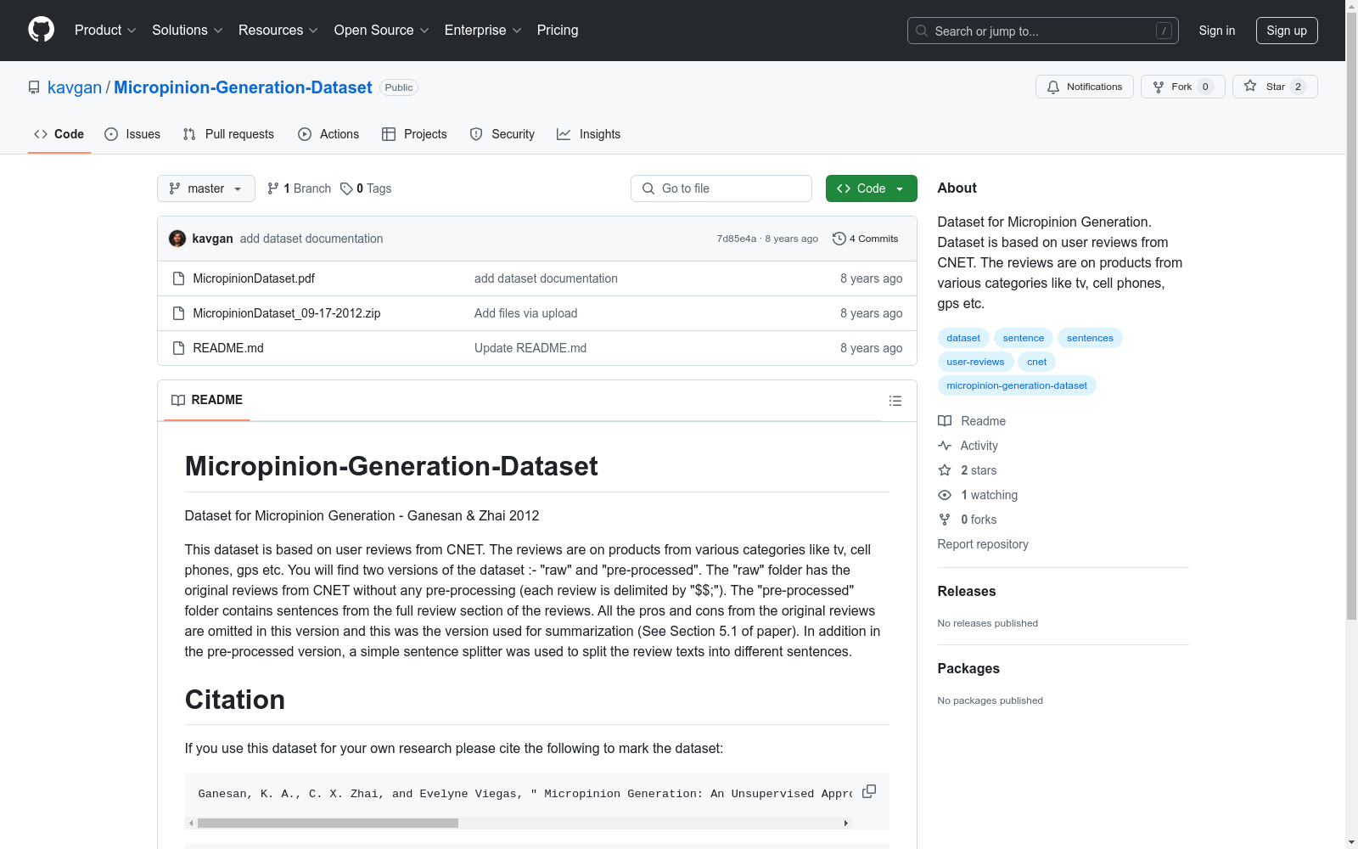
Task: Open the Projects tab
Action: 414,134
